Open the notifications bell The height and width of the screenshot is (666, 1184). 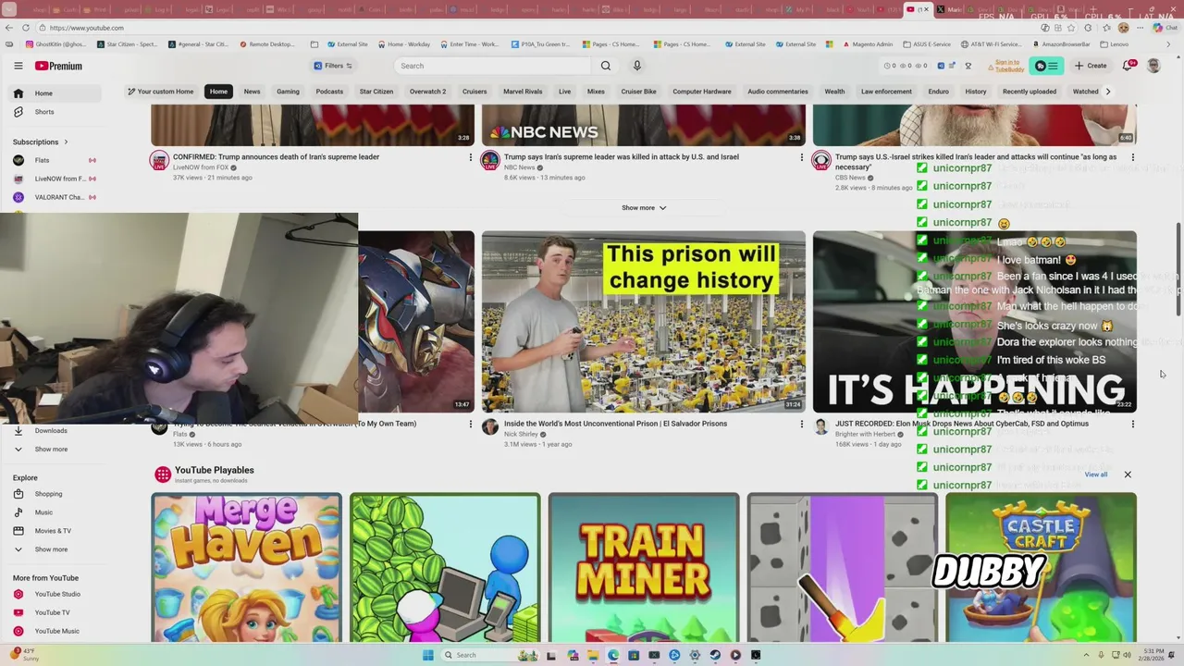tap(1128, 66)
